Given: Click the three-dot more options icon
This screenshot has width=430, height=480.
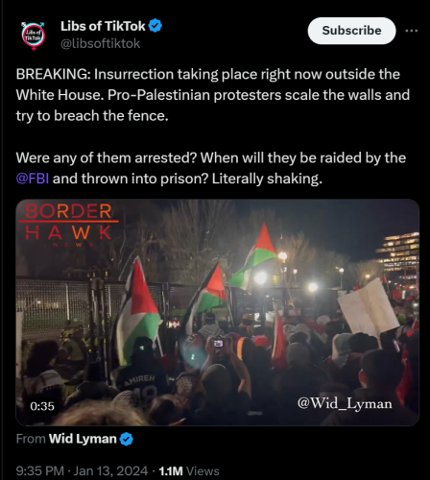Looking at the screenshot, I should 412,31.
